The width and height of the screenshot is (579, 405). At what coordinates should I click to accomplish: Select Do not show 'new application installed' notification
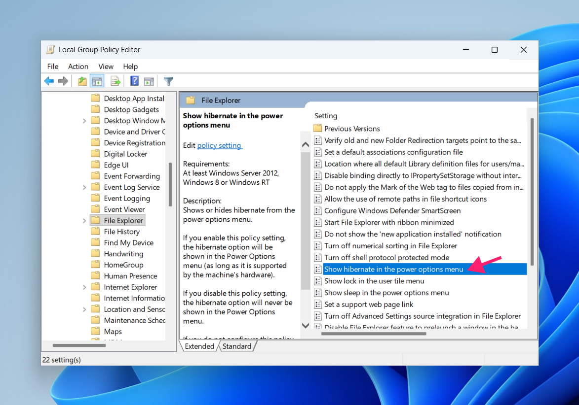[x=413, y=234]
